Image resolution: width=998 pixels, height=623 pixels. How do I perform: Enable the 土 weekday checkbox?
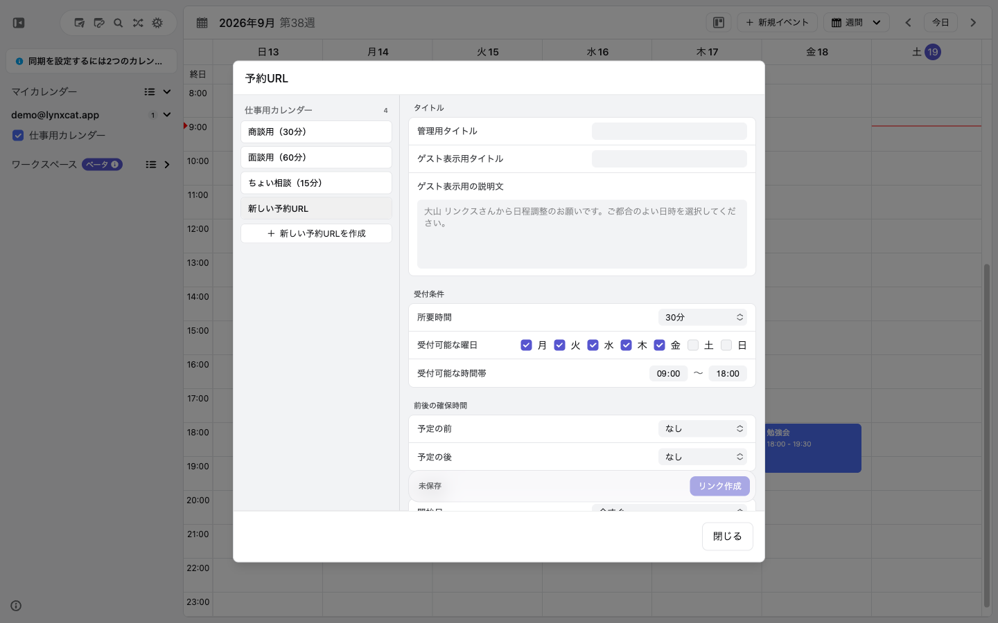click(692, 345)
